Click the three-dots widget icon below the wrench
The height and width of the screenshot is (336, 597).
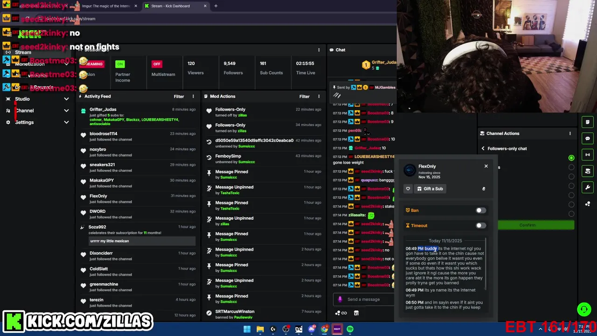[588, 203]
